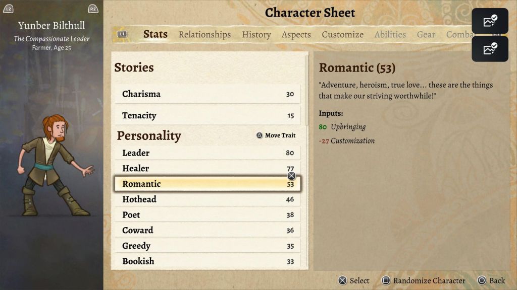Click the lower dark chart-checkmark overlay icon
Viewport: 517px width, 290px height.
pyautogui.click(x=490, y=49)
